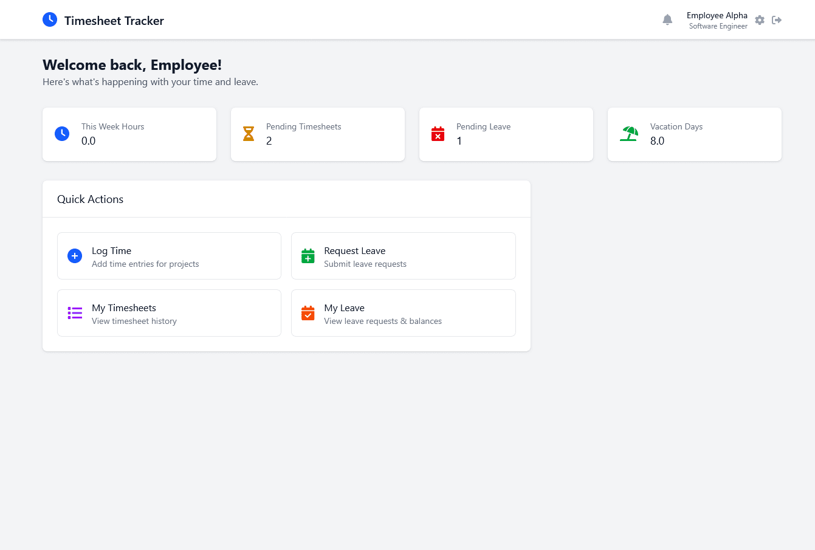Image resolution: width=815 pixels, height=550 pixels.
Task: Click the blue plus icon for Log Time
Action: coord(75,256)
